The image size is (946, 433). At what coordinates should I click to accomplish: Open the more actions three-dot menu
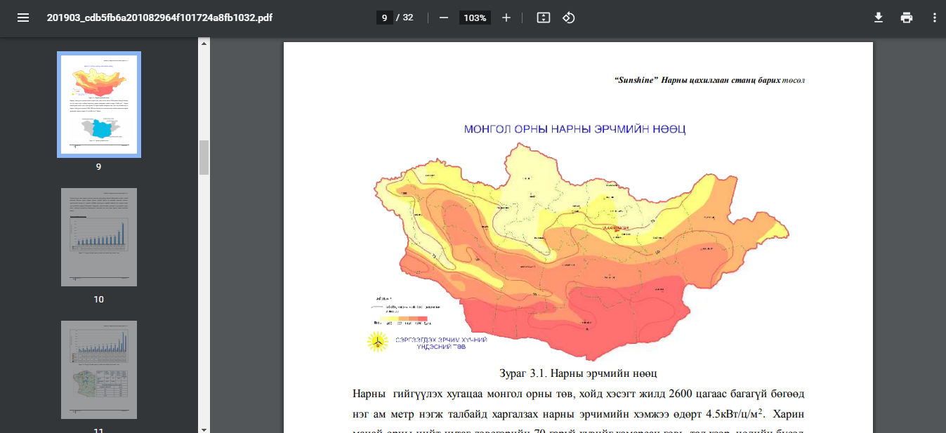[x=935, y=18]
